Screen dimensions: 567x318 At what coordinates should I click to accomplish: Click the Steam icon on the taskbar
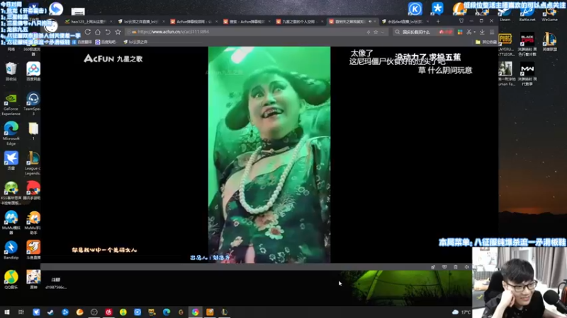click(x=50, y=312)
